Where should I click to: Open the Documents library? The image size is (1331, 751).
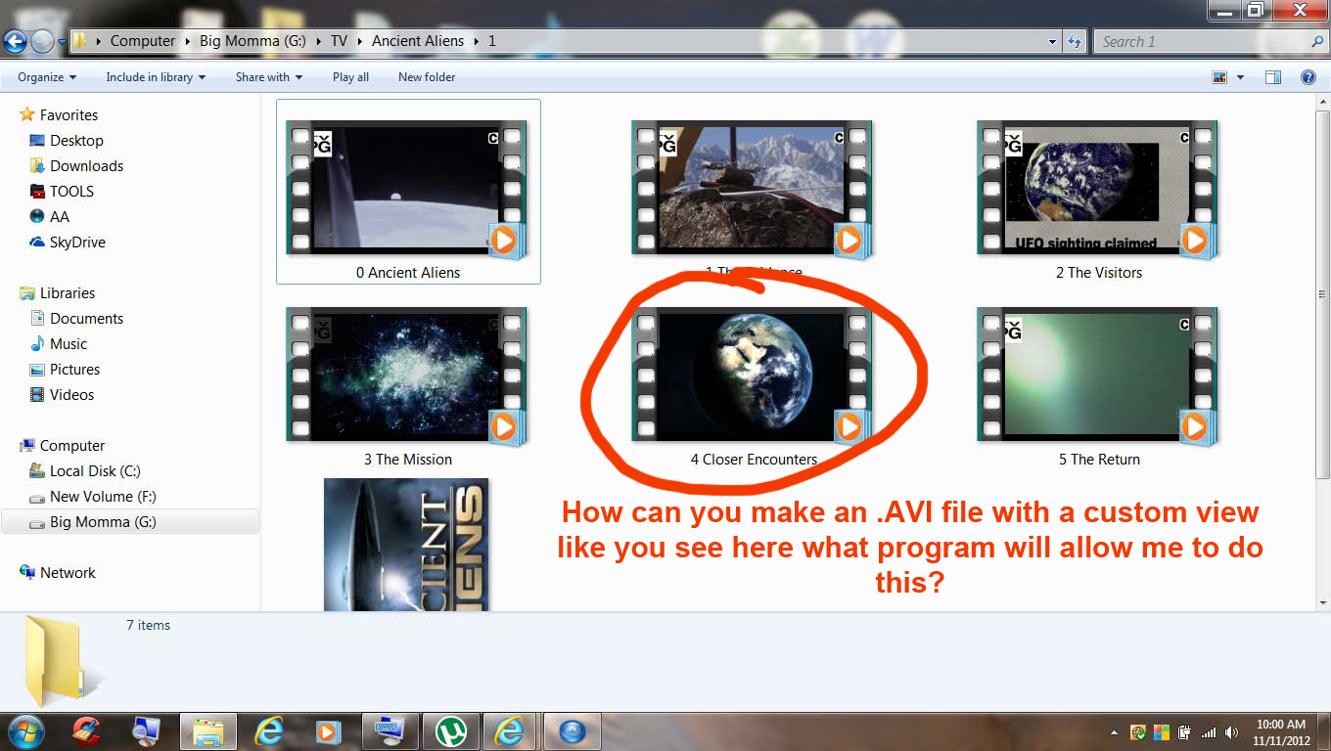point(86,319)
